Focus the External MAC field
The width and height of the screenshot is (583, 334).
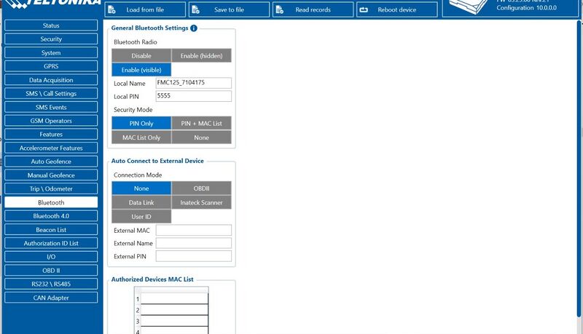tap(194, 230)
